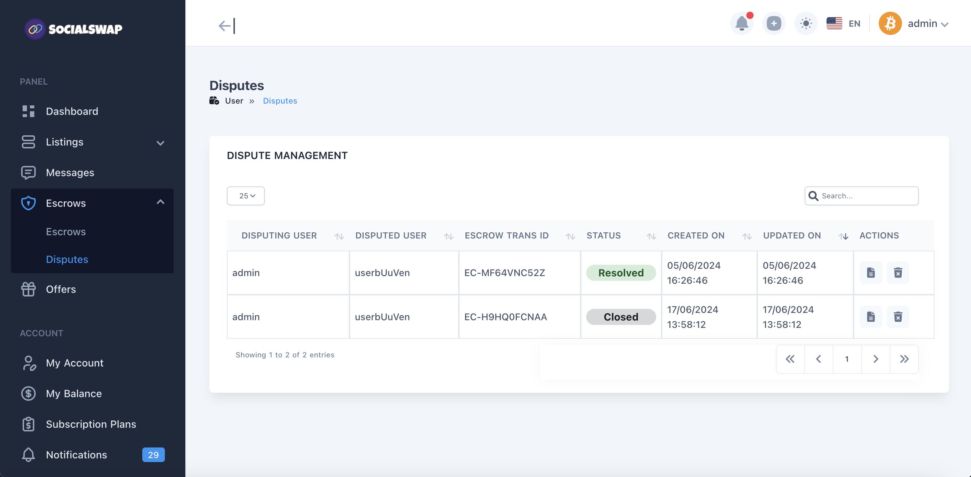Open language selector EN
The width and height of the screenshot is (971, 477).
[x=844, y=24]
